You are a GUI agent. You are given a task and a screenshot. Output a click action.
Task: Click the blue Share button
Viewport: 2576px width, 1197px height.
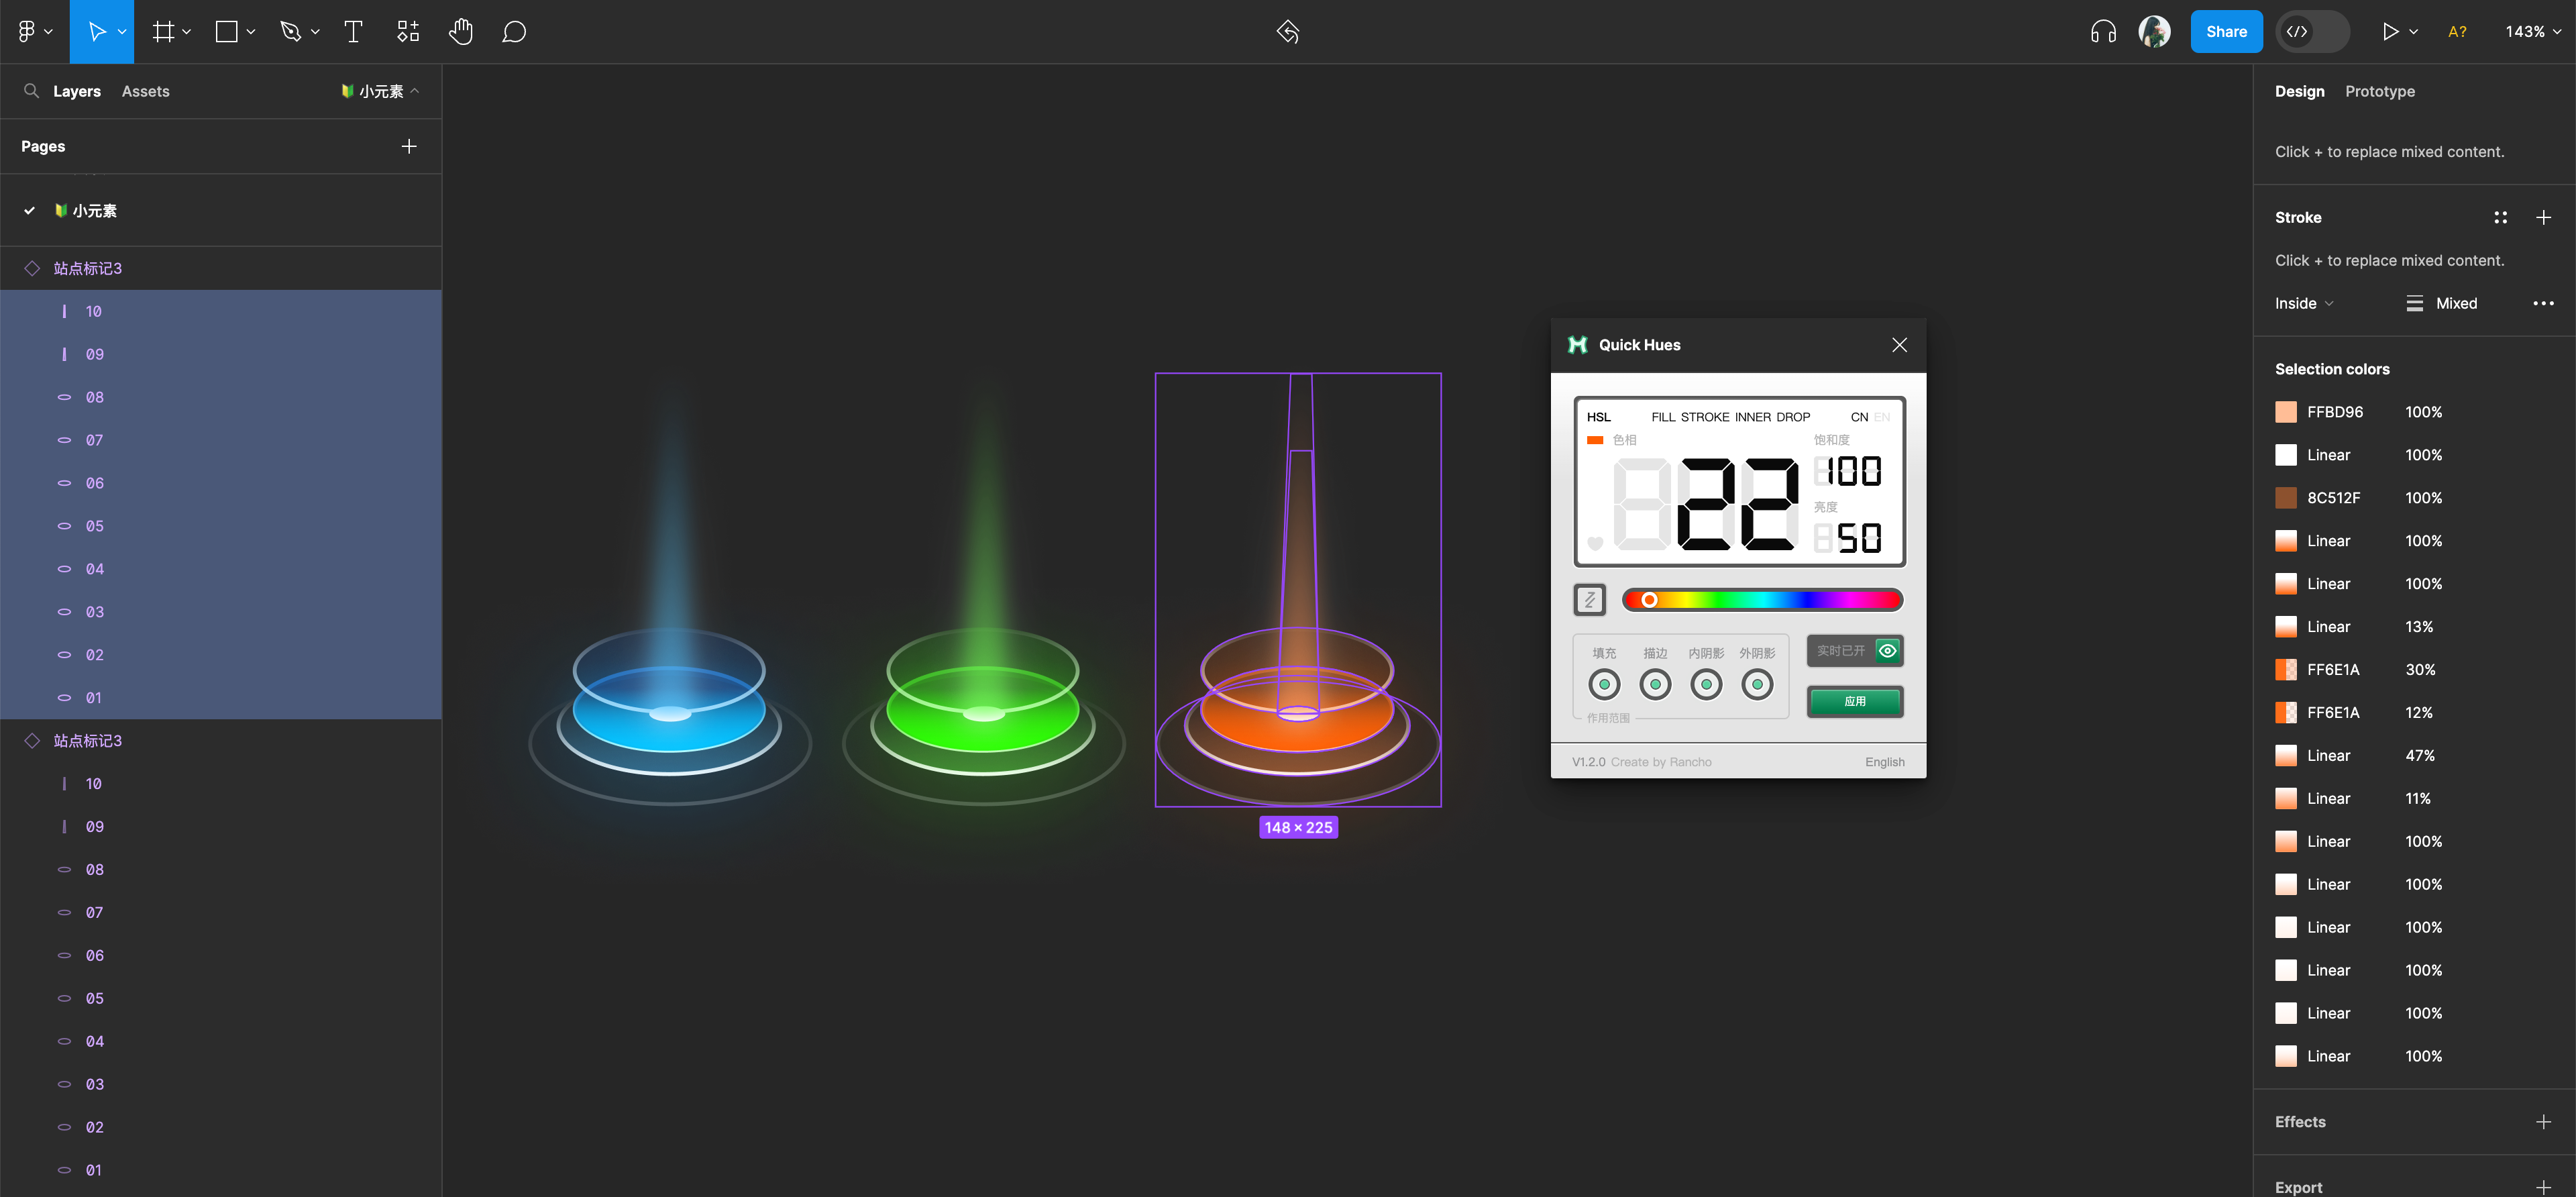pyautogui.click(x=2226, y=32)
